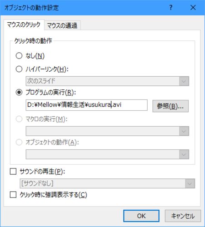Switch to the マウスの通過 tab
This screenshot has width=205, height=227.
click(62, 25)
